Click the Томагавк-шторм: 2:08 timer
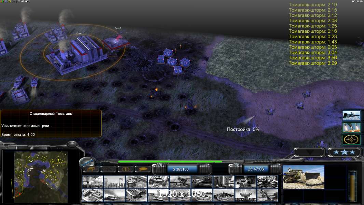The height and width of the screenshot is (205, 364). tap(313, 20)
